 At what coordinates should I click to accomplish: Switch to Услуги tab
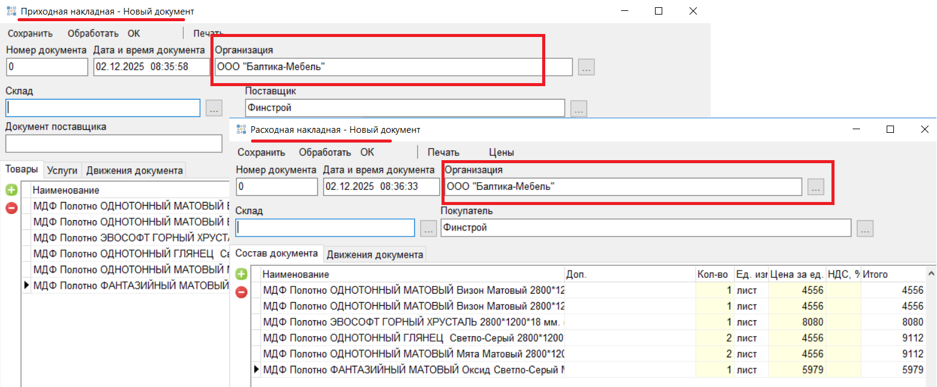click(61, 170)
